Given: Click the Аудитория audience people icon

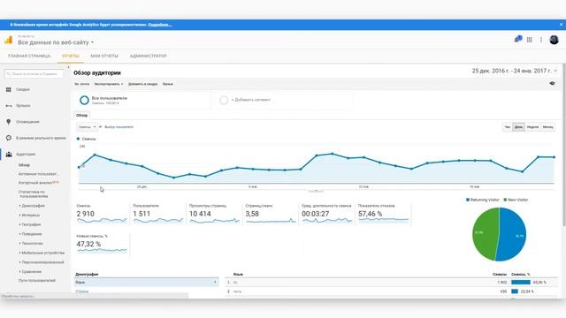Looking at the screenshot, I should [x=9, y=155].
